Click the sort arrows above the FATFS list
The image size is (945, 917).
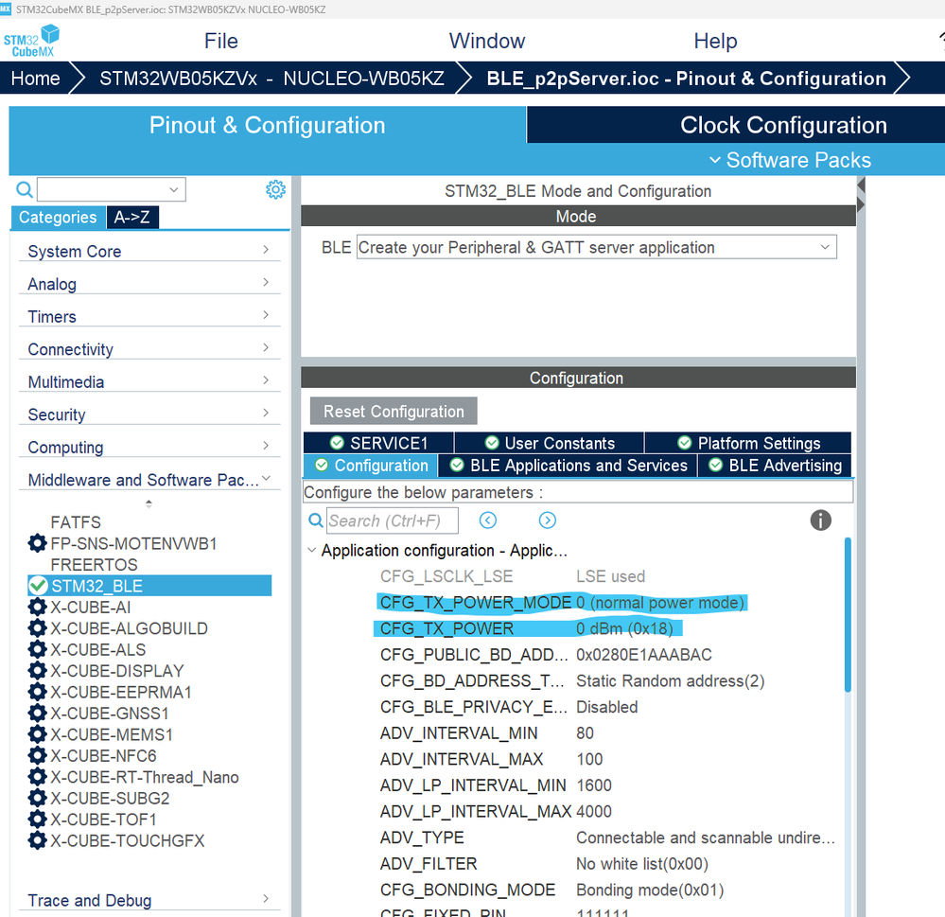tap(149, 503)
